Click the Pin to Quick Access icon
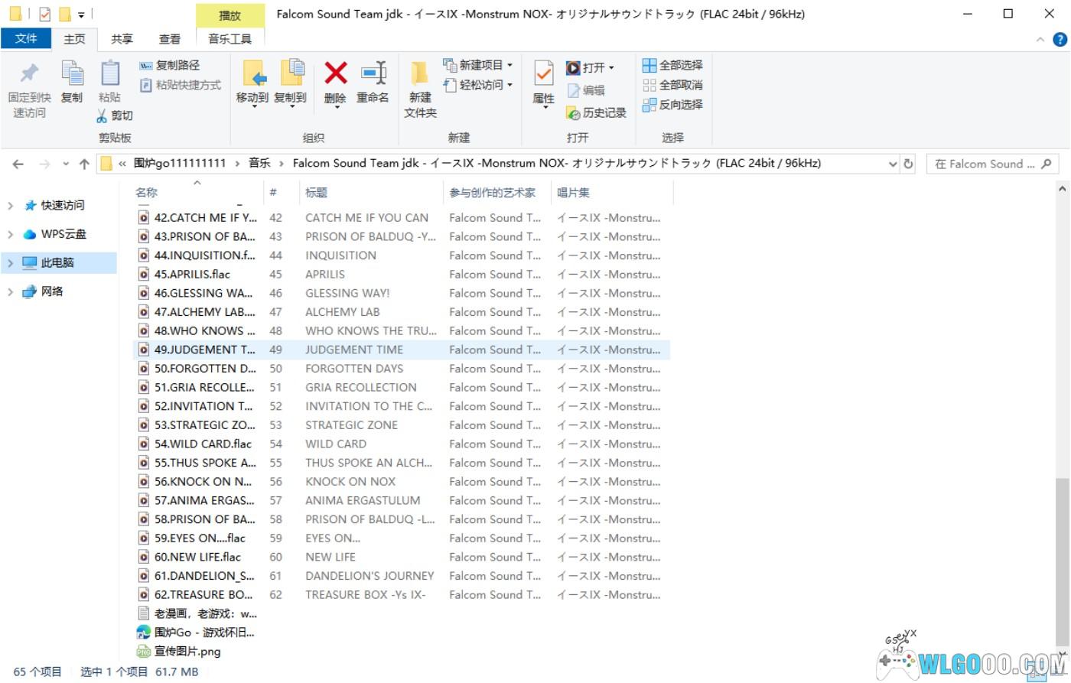 (29, 74)
